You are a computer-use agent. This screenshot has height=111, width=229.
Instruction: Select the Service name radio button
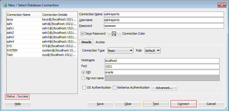tap(83, 78)
